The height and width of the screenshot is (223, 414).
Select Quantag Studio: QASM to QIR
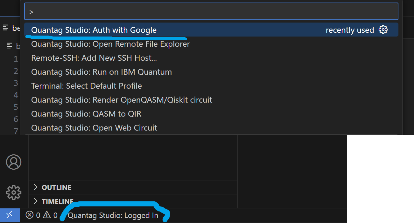86,114
